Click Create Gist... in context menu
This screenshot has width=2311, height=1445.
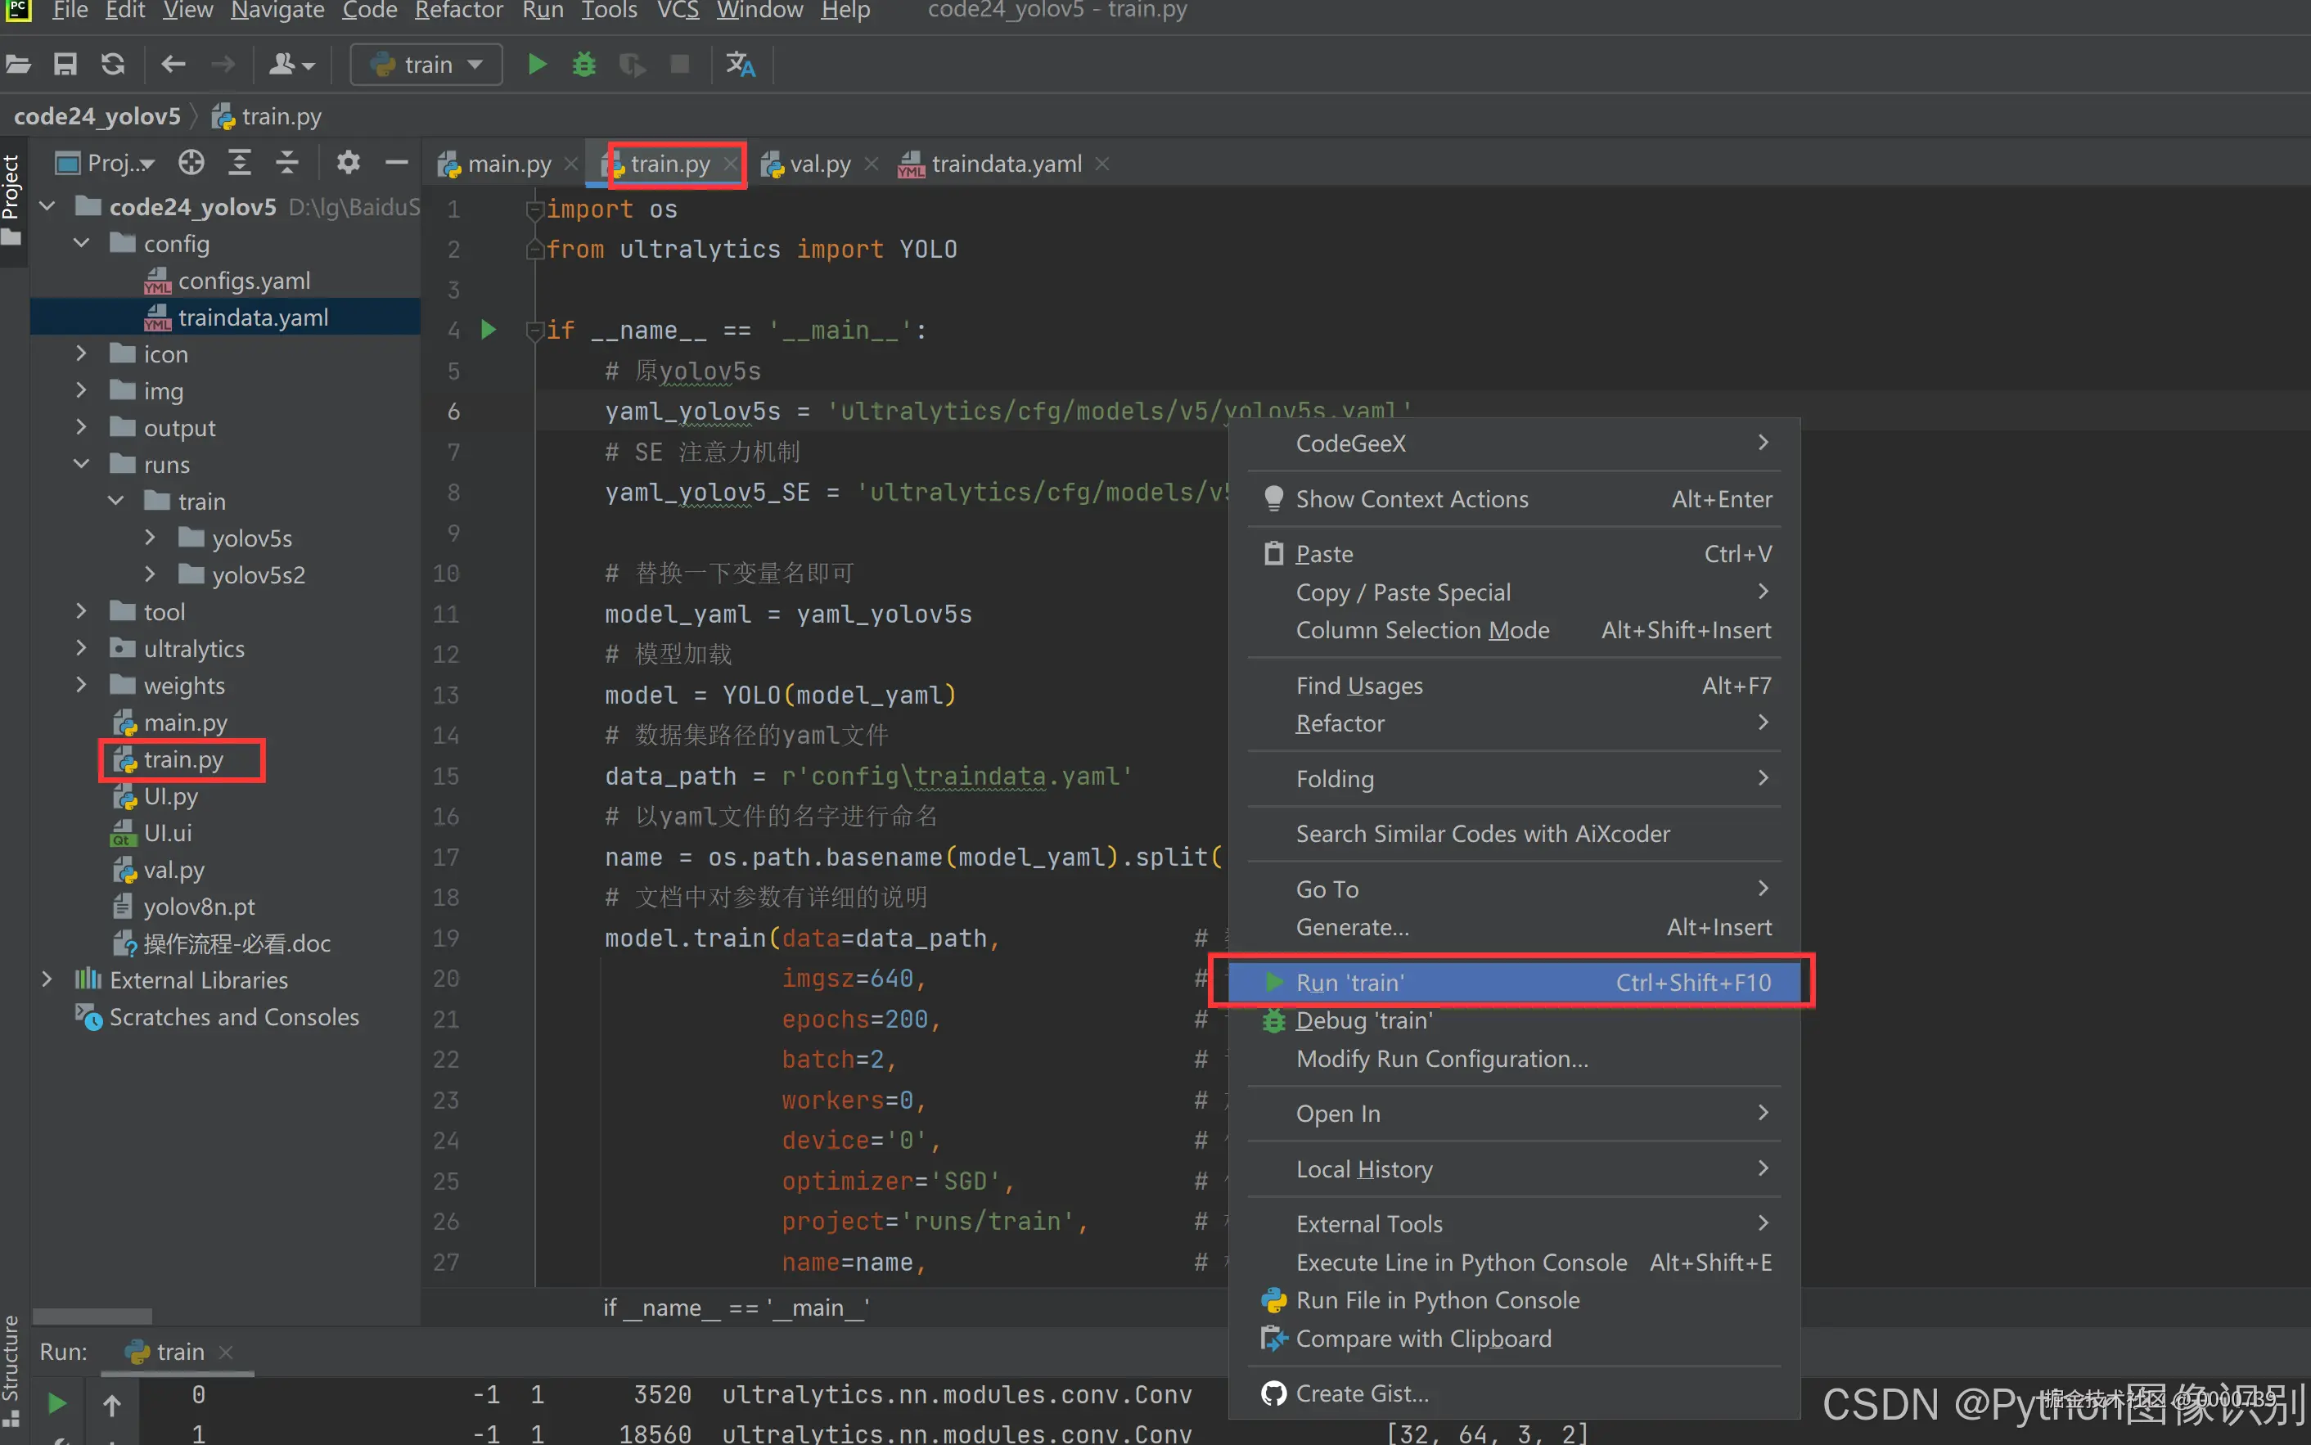coord(1361,1393)
